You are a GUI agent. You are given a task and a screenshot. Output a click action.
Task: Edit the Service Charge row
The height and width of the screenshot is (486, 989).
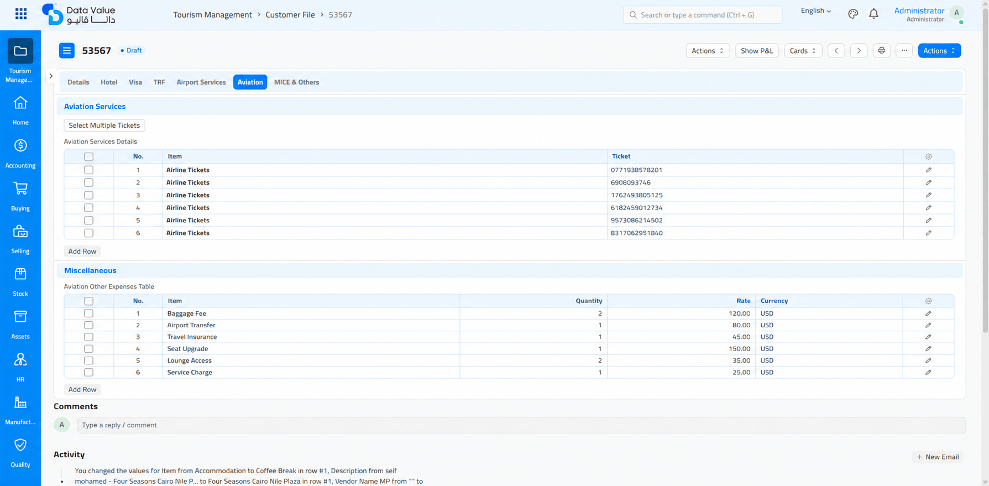coord(929,373)
